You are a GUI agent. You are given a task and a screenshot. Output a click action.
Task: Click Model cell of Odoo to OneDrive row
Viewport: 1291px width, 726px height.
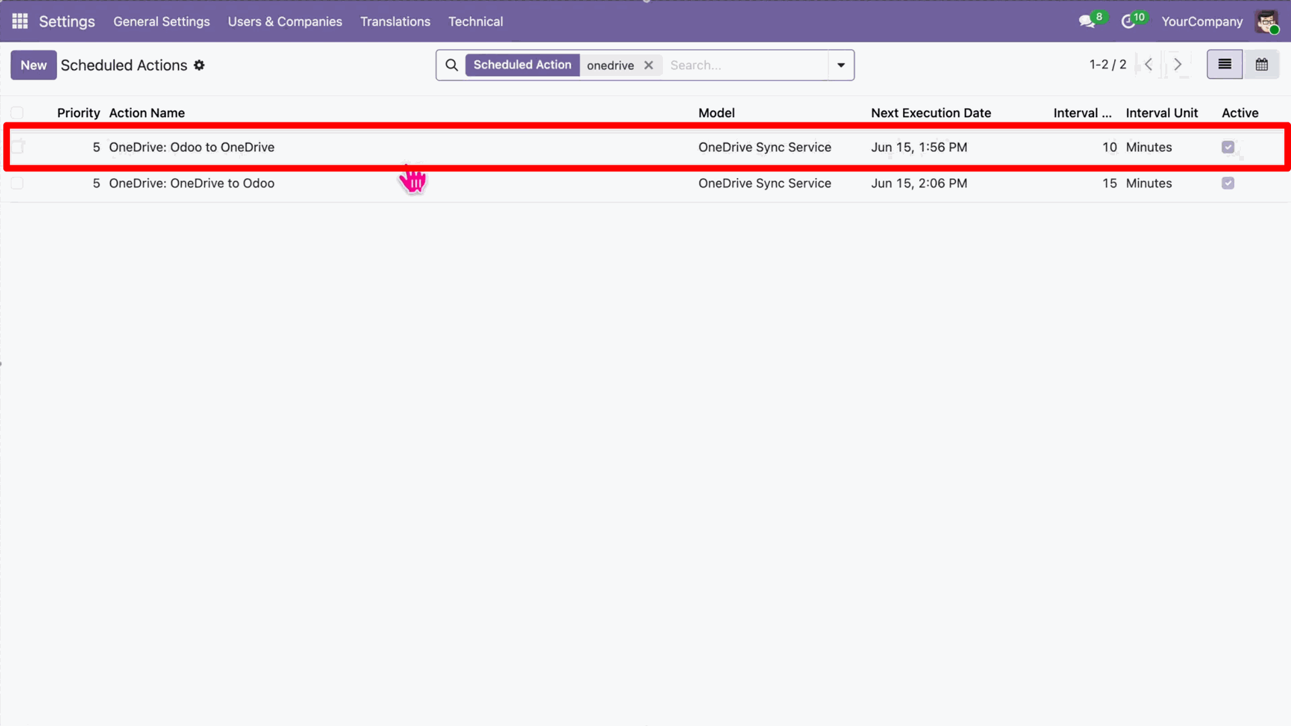pos(765,147)
